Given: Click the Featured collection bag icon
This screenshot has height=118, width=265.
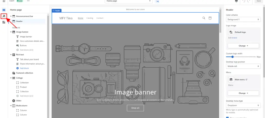Looking at the screenshot, I should pyautogui.click(x=14, y=73).
